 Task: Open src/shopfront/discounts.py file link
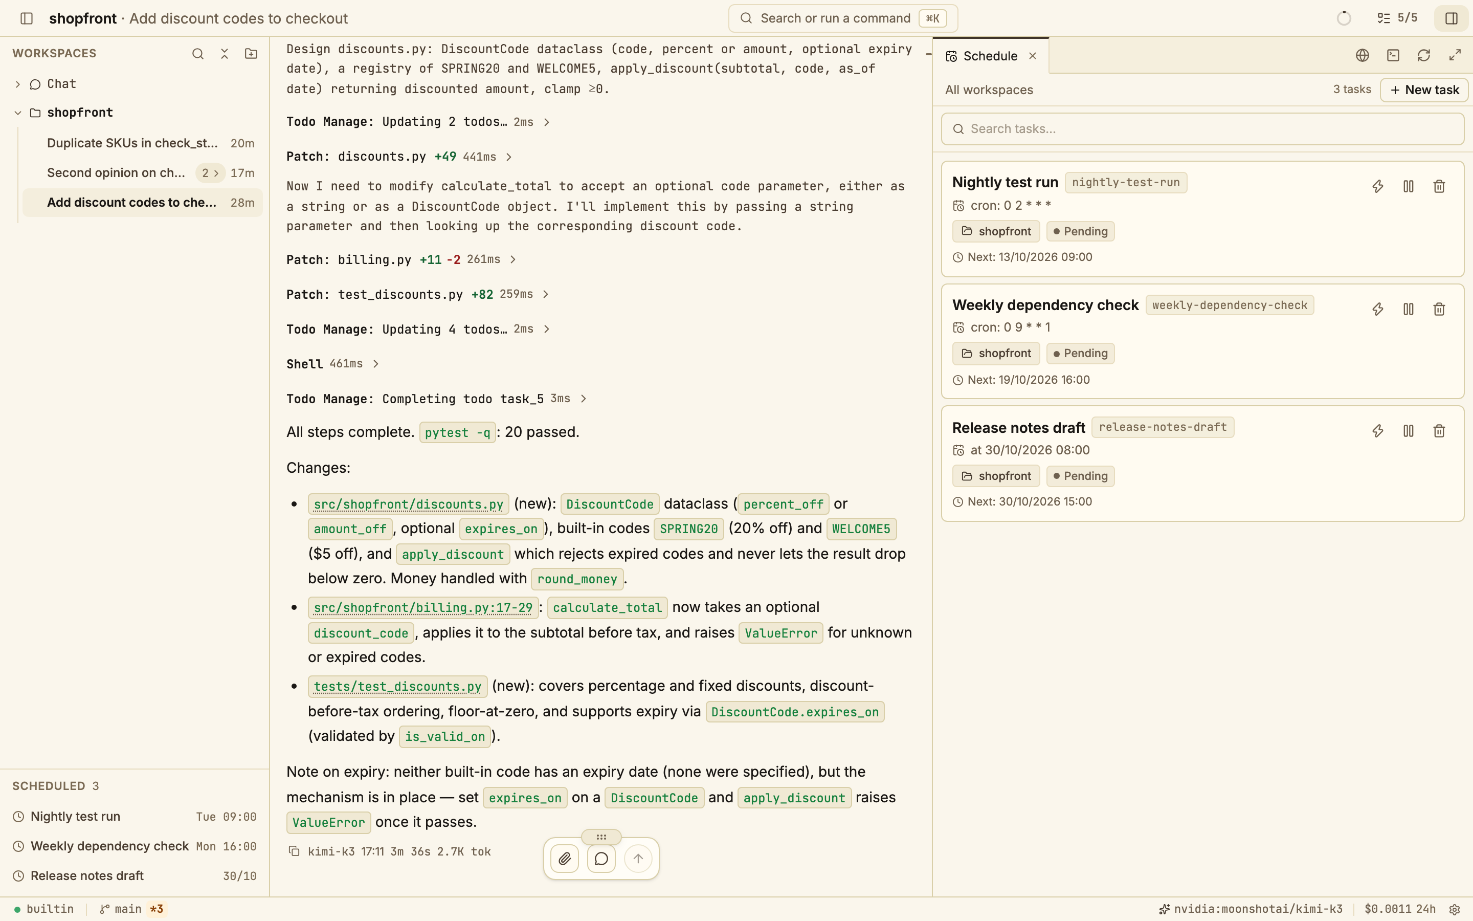click(409, 505)
